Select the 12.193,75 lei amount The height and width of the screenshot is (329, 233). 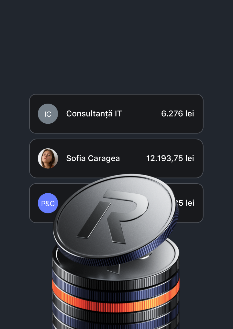170,158
